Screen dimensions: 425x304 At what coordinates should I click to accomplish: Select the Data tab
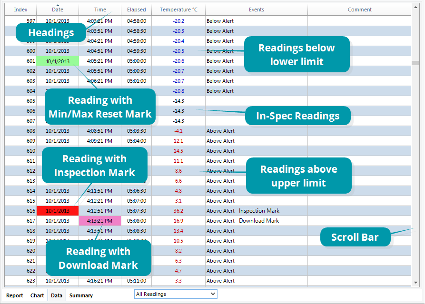[56, 295]
